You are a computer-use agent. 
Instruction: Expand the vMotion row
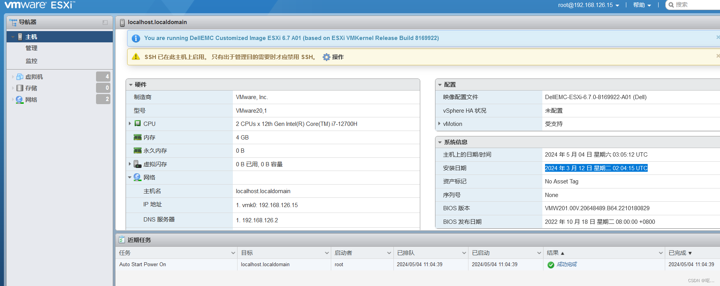[x=439, y=124]
